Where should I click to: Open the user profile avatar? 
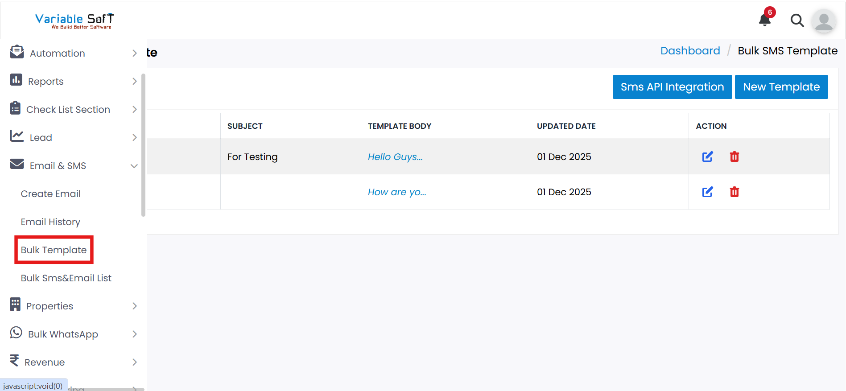823,21
